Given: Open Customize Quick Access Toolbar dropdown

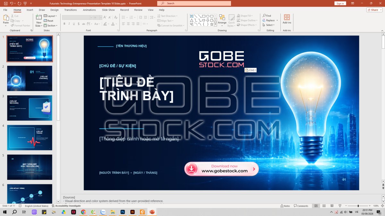Looking at the screenshot, I should (31, 3).
